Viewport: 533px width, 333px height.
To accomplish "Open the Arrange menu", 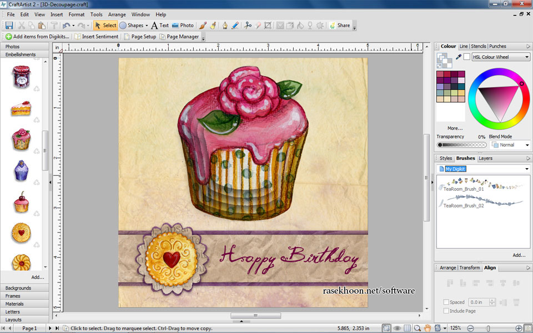I will click(x=117, y=14).
